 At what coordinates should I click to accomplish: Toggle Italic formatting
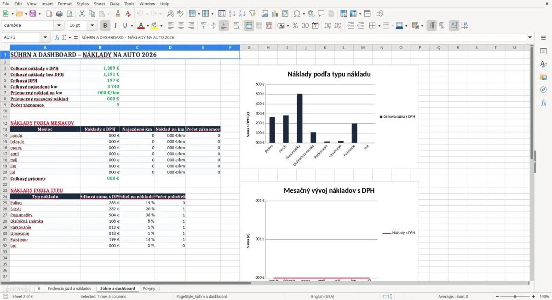(x=115, y=26)
